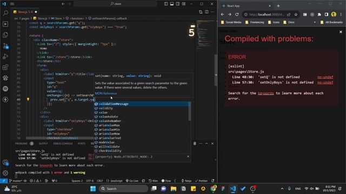Pick 'checkValidity' from suggestions list
This screenshot has width=346, height=194.
pos(141,151)
